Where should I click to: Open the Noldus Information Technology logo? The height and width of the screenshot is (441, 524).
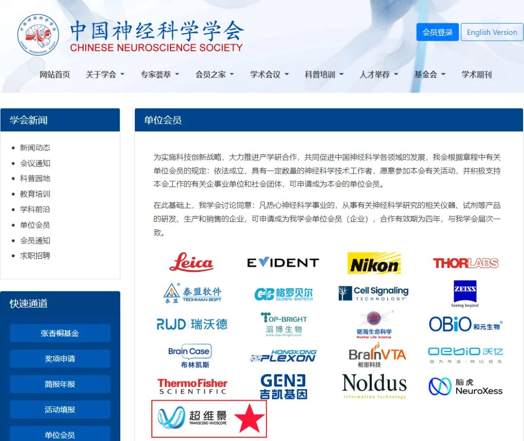(x=374, y=386)
